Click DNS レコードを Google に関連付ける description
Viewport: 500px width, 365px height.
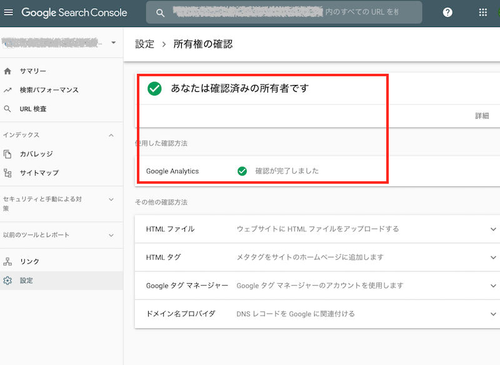296,314
